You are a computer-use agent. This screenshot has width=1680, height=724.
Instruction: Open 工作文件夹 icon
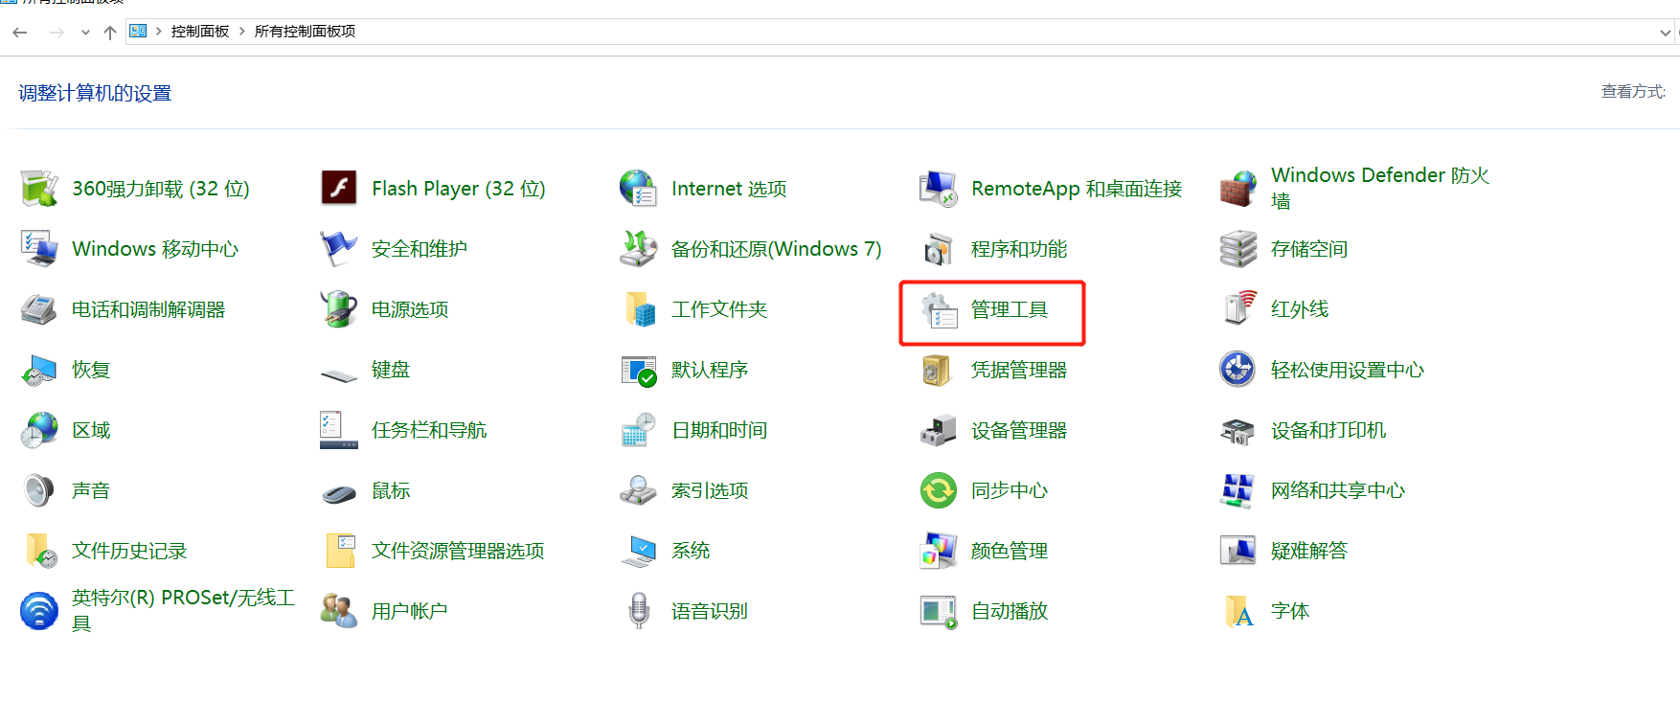[640, 309]
